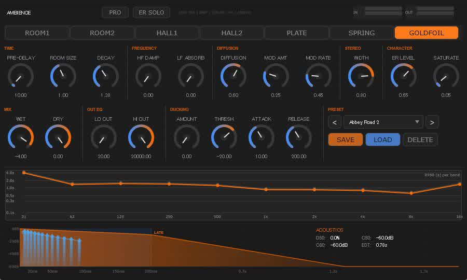Viewport: 467px width, 280px height.
Task: Click the LATE marker in decay display
Action: [159, 232]
